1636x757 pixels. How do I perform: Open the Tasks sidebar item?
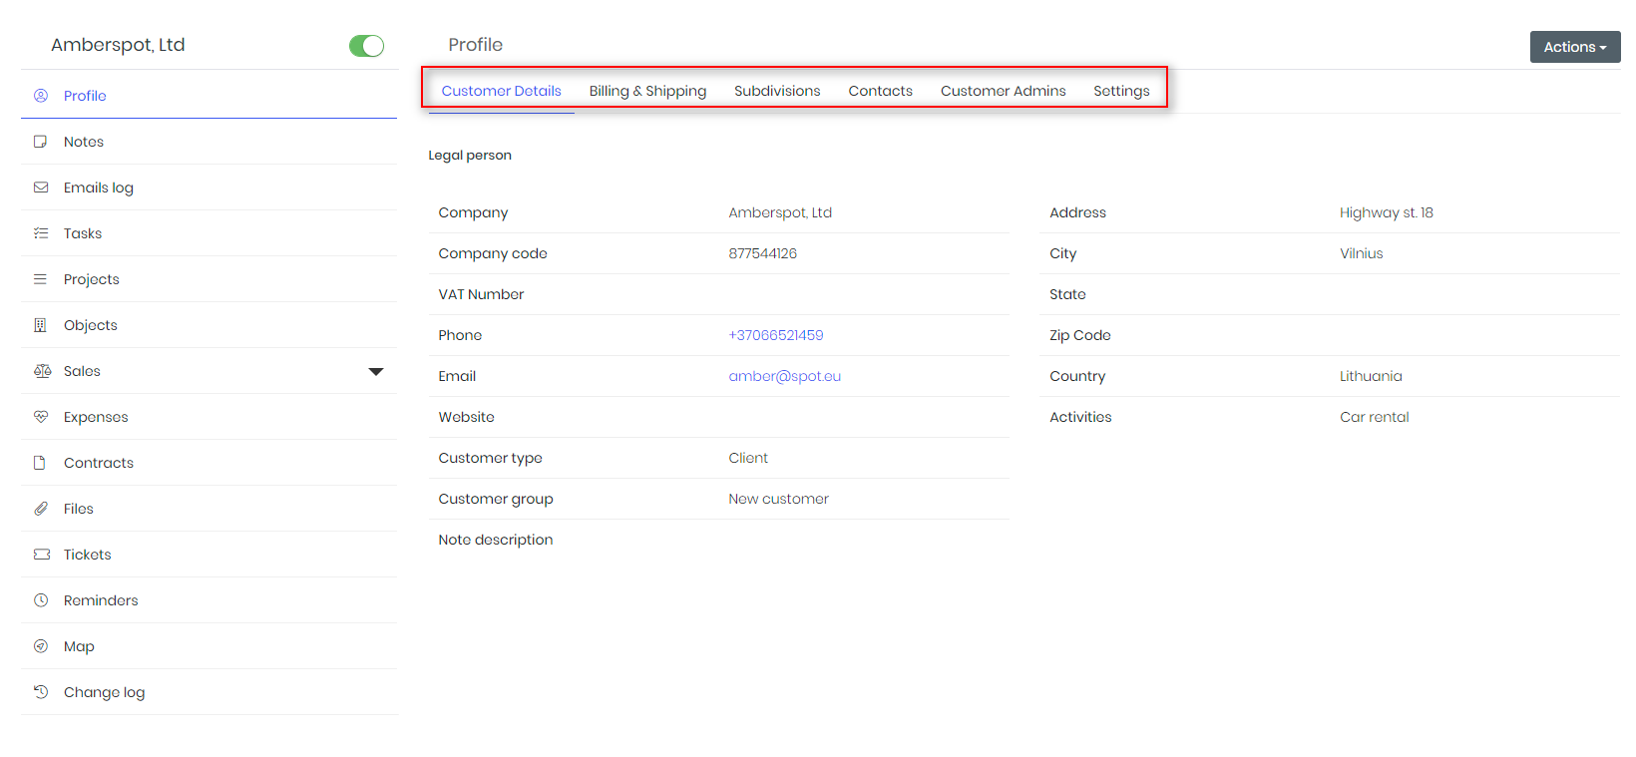coord(208,233)
